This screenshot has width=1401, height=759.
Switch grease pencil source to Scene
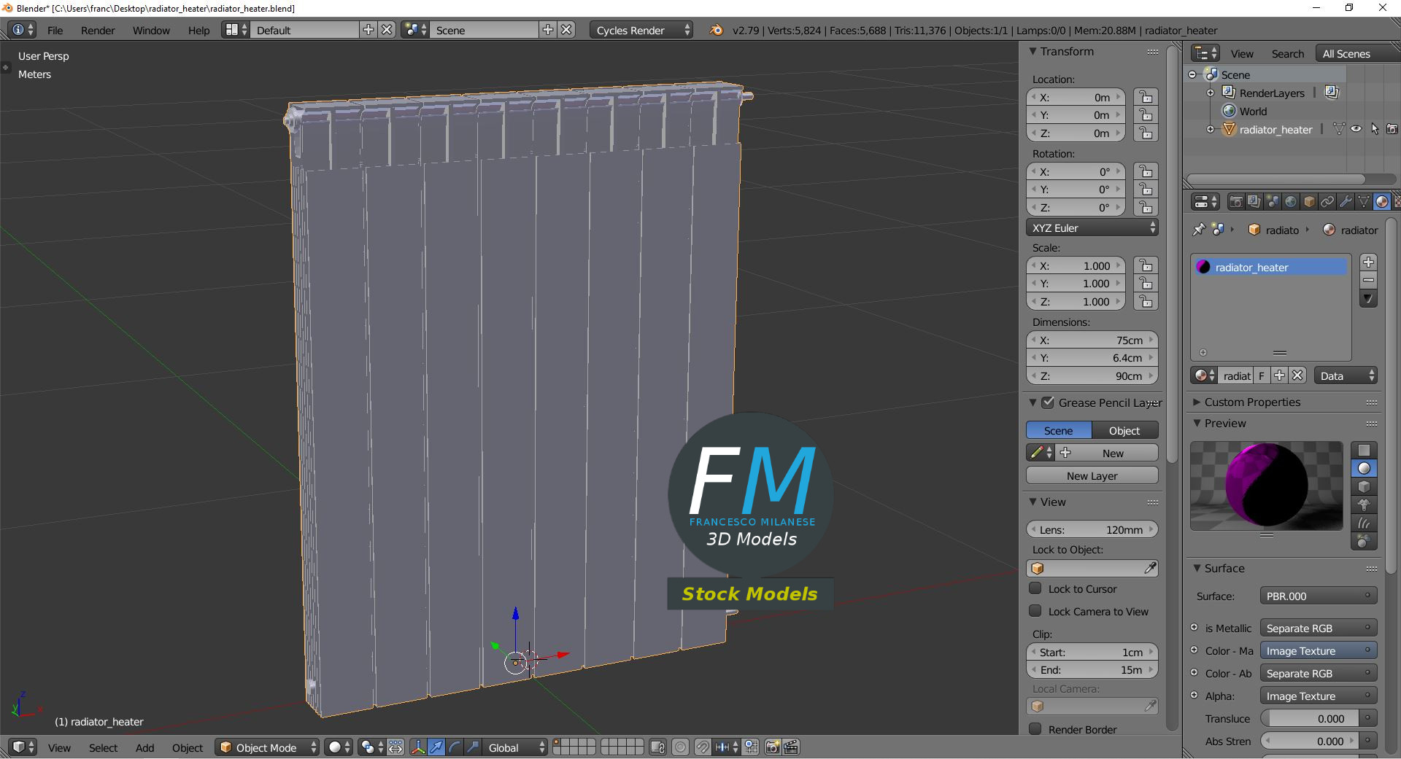click(x=1059, y=430)
